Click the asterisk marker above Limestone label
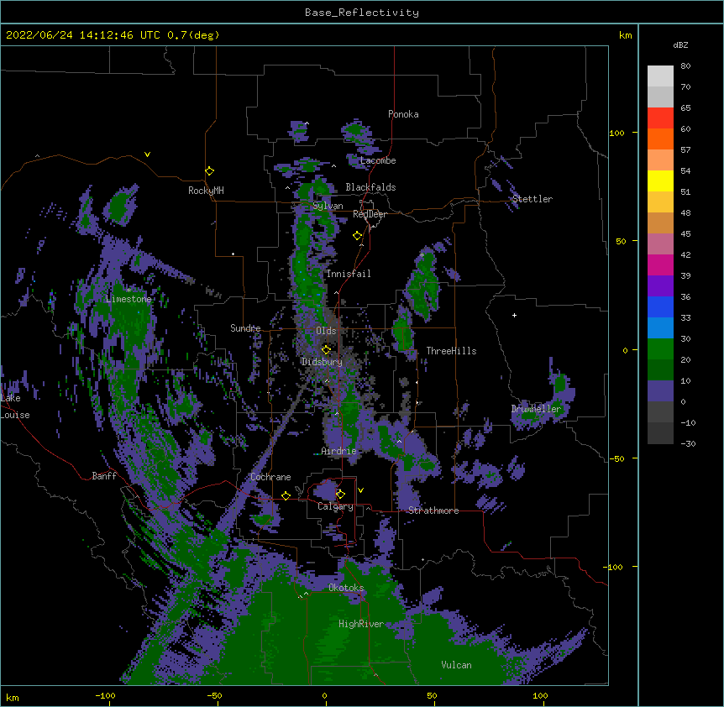The height and width of the screenshot is (707, 724). click(x=129, y=290)
